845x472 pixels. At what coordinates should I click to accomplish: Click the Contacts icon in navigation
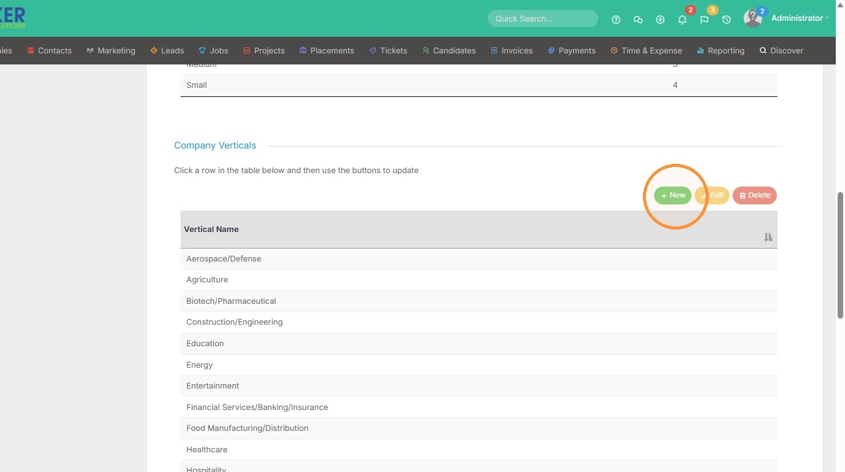(31, 50)
